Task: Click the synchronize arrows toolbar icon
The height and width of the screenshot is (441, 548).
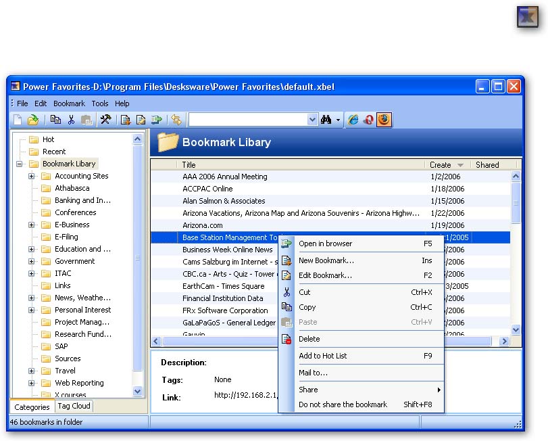Action: 176,120
